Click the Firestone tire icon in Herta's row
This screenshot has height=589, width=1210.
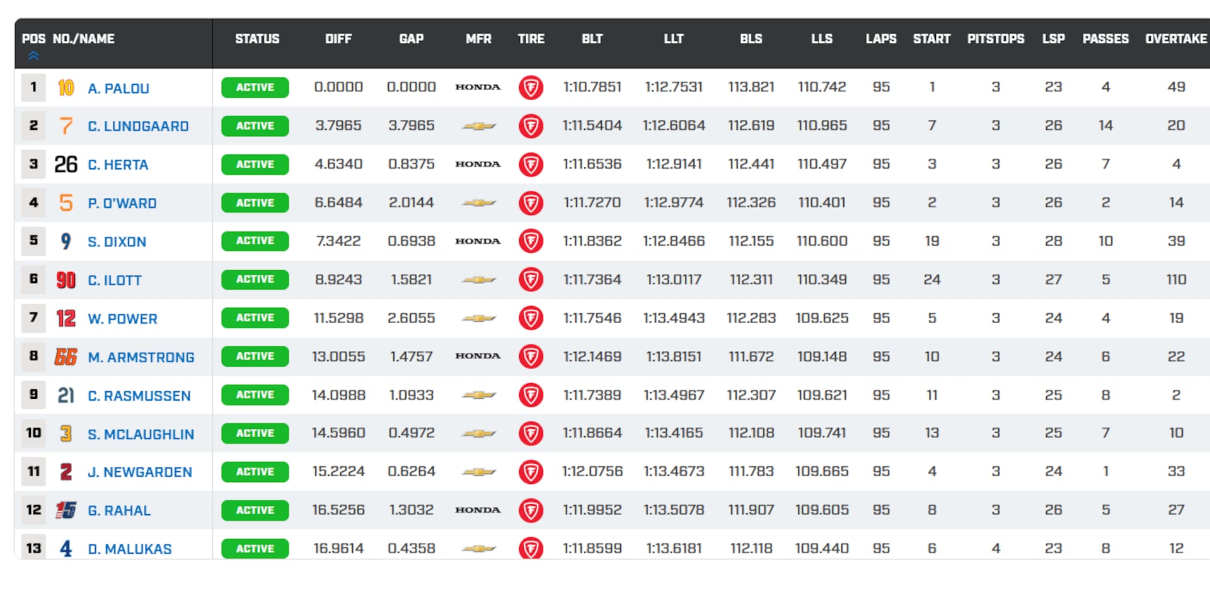[531, 164]
